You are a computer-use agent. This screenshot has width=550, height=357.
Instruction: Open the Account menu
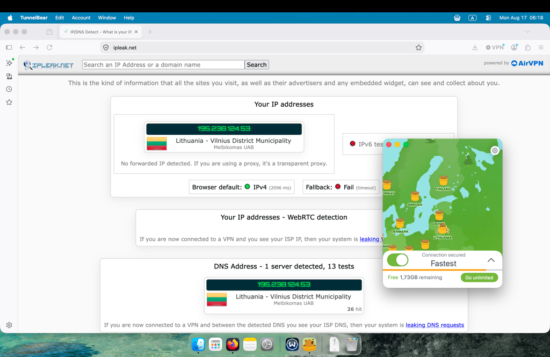coord(81,18)
